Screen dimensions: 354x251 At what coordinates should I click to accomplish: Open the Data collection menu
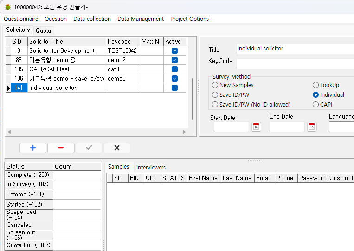[x=92, y=19]
